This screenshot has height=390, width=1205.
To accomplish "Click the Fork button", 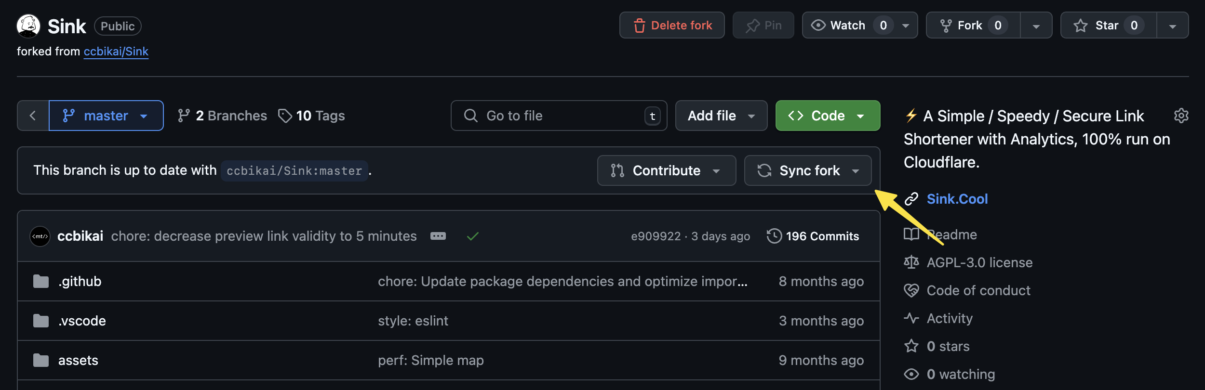I will click(973, 25).
